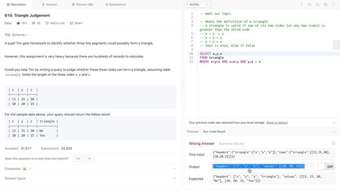Toggle fullscreen editor mode icon
The width and height of the screenshot is (340, 191).
coord(334,4)
